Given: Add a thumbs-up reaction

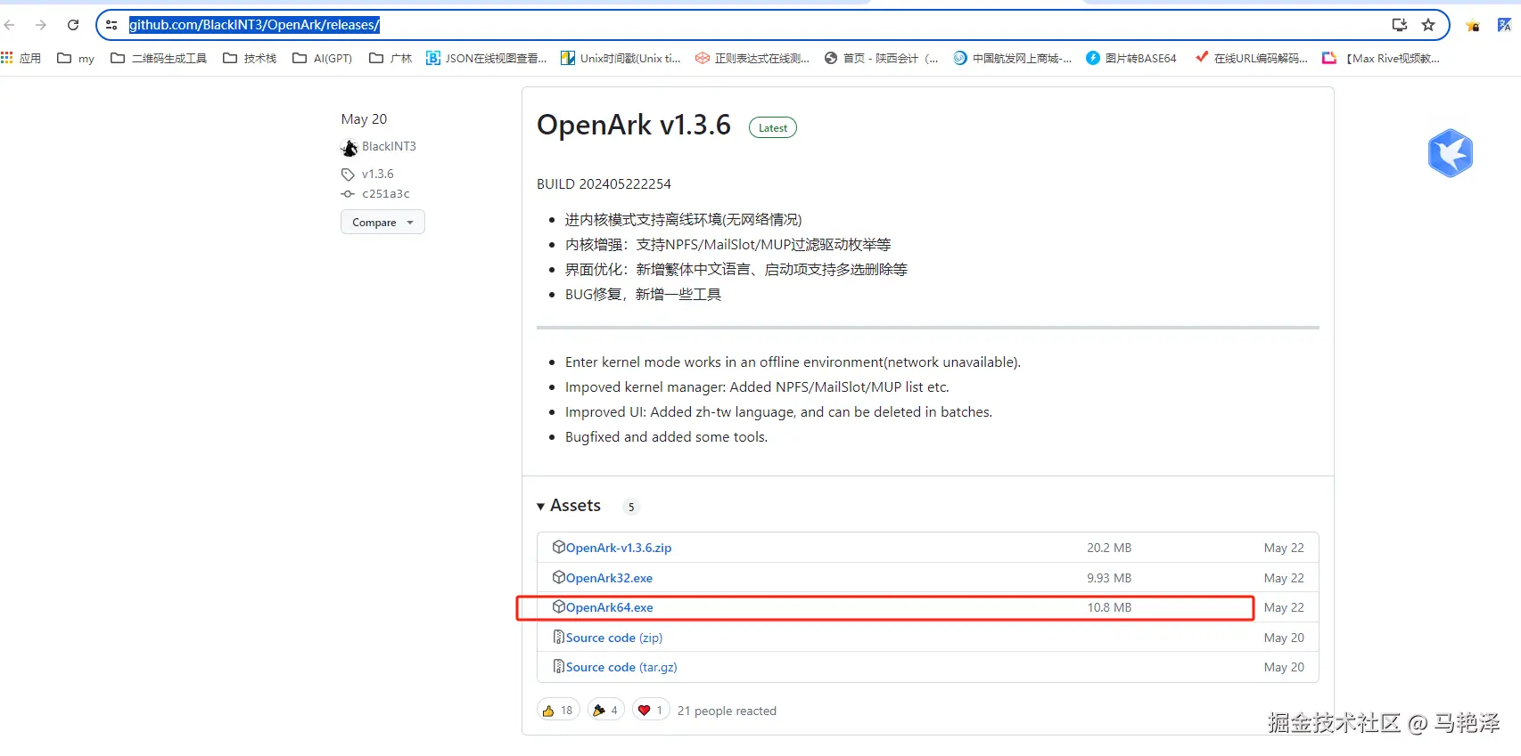Looking at the screenshot, I should tap(558, 711).
